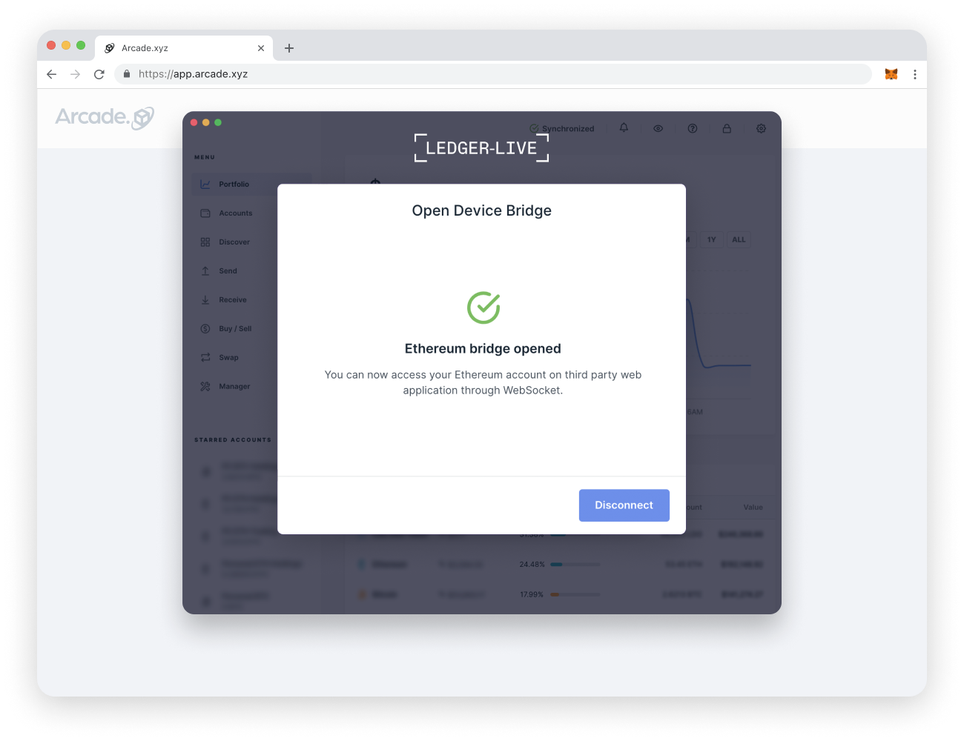Click the MetaMask fox extension icon
Screen dimensions: 964x741
(891, 74)
